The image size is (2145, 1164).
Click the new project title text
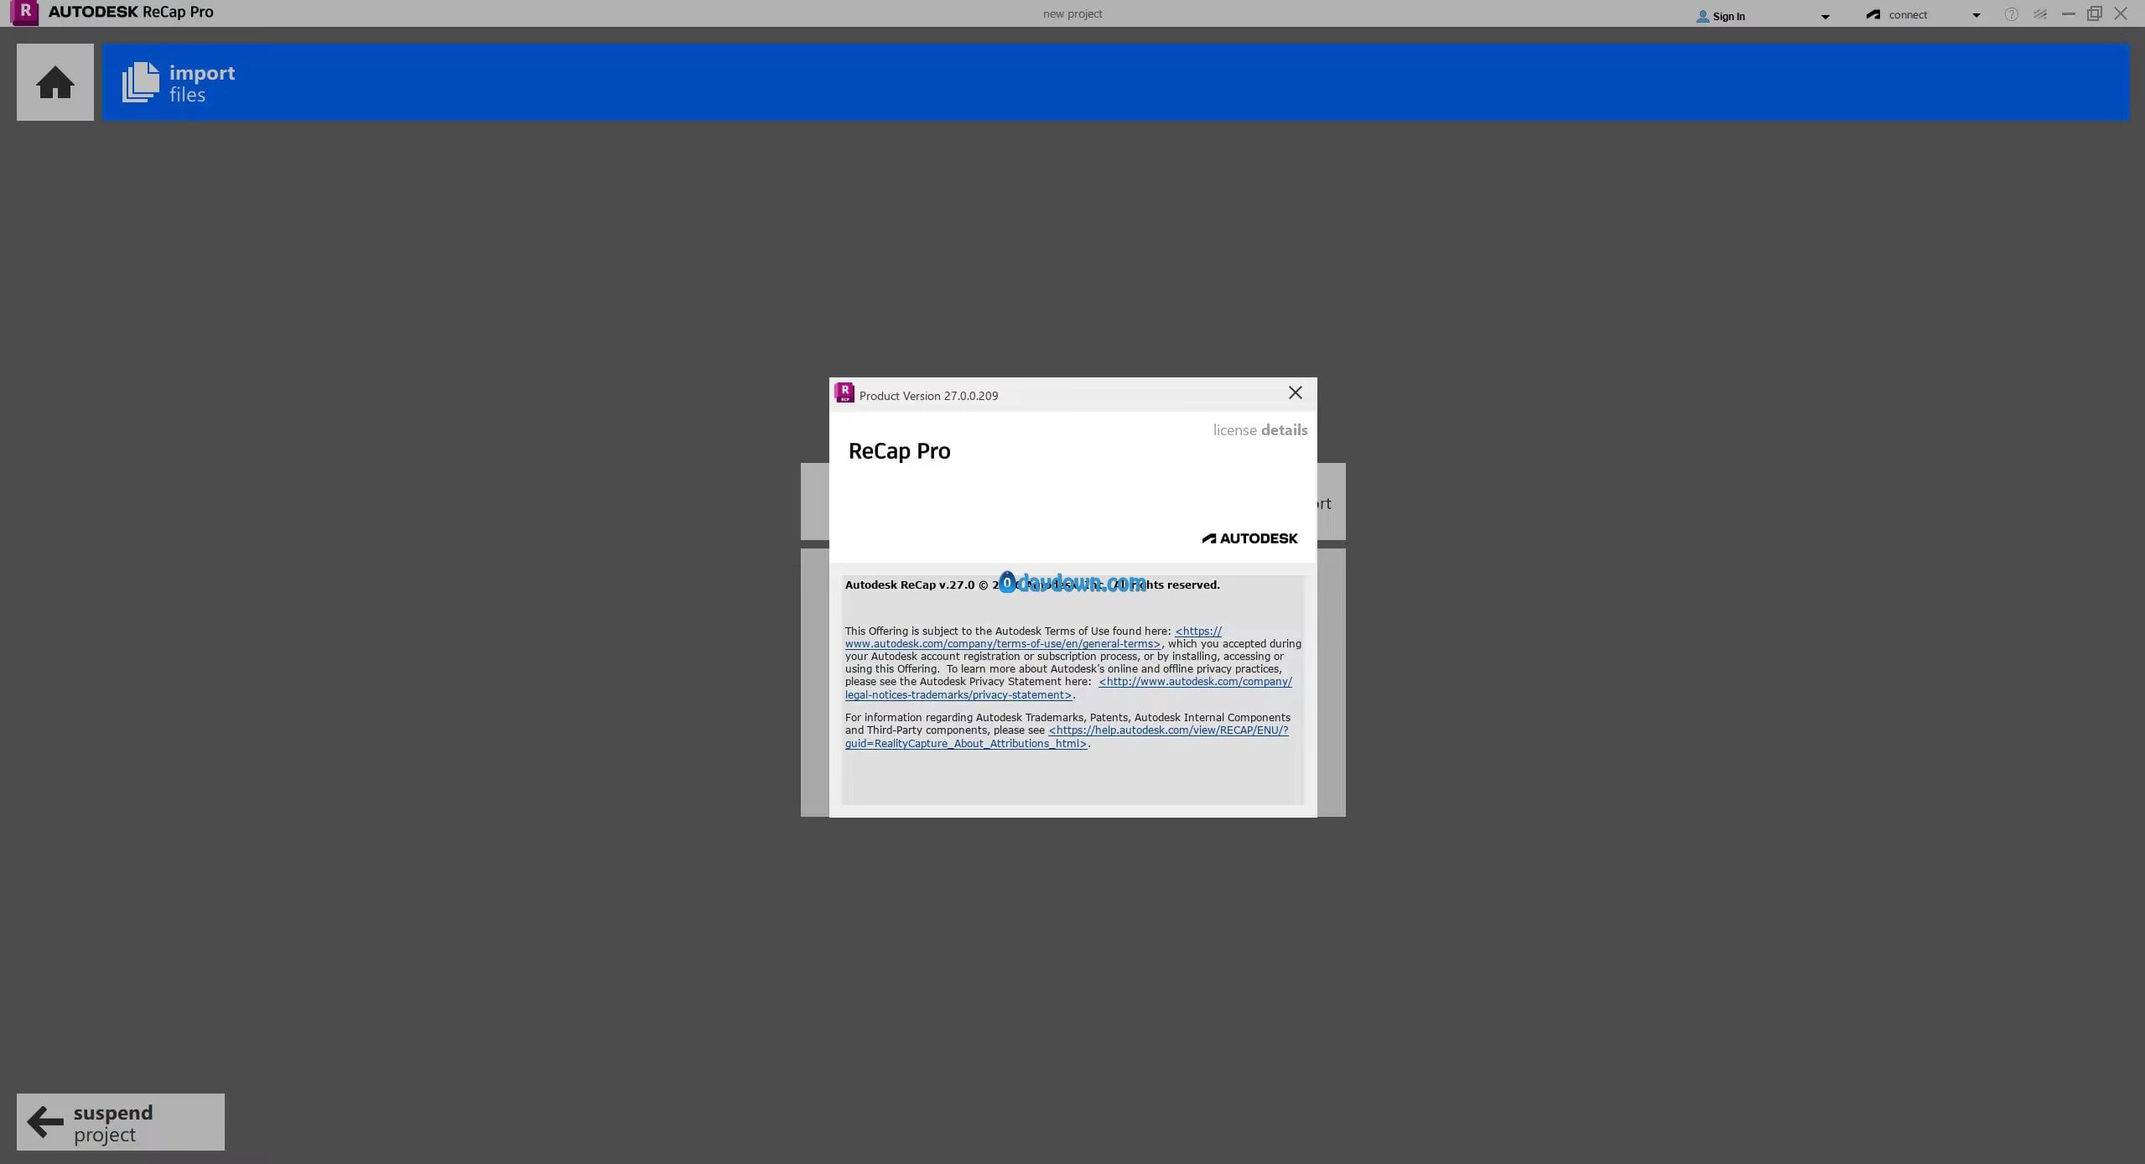point(1072,13)
